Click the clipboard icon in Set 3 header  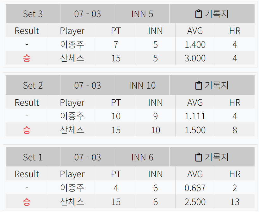click(x=198, y=14)
